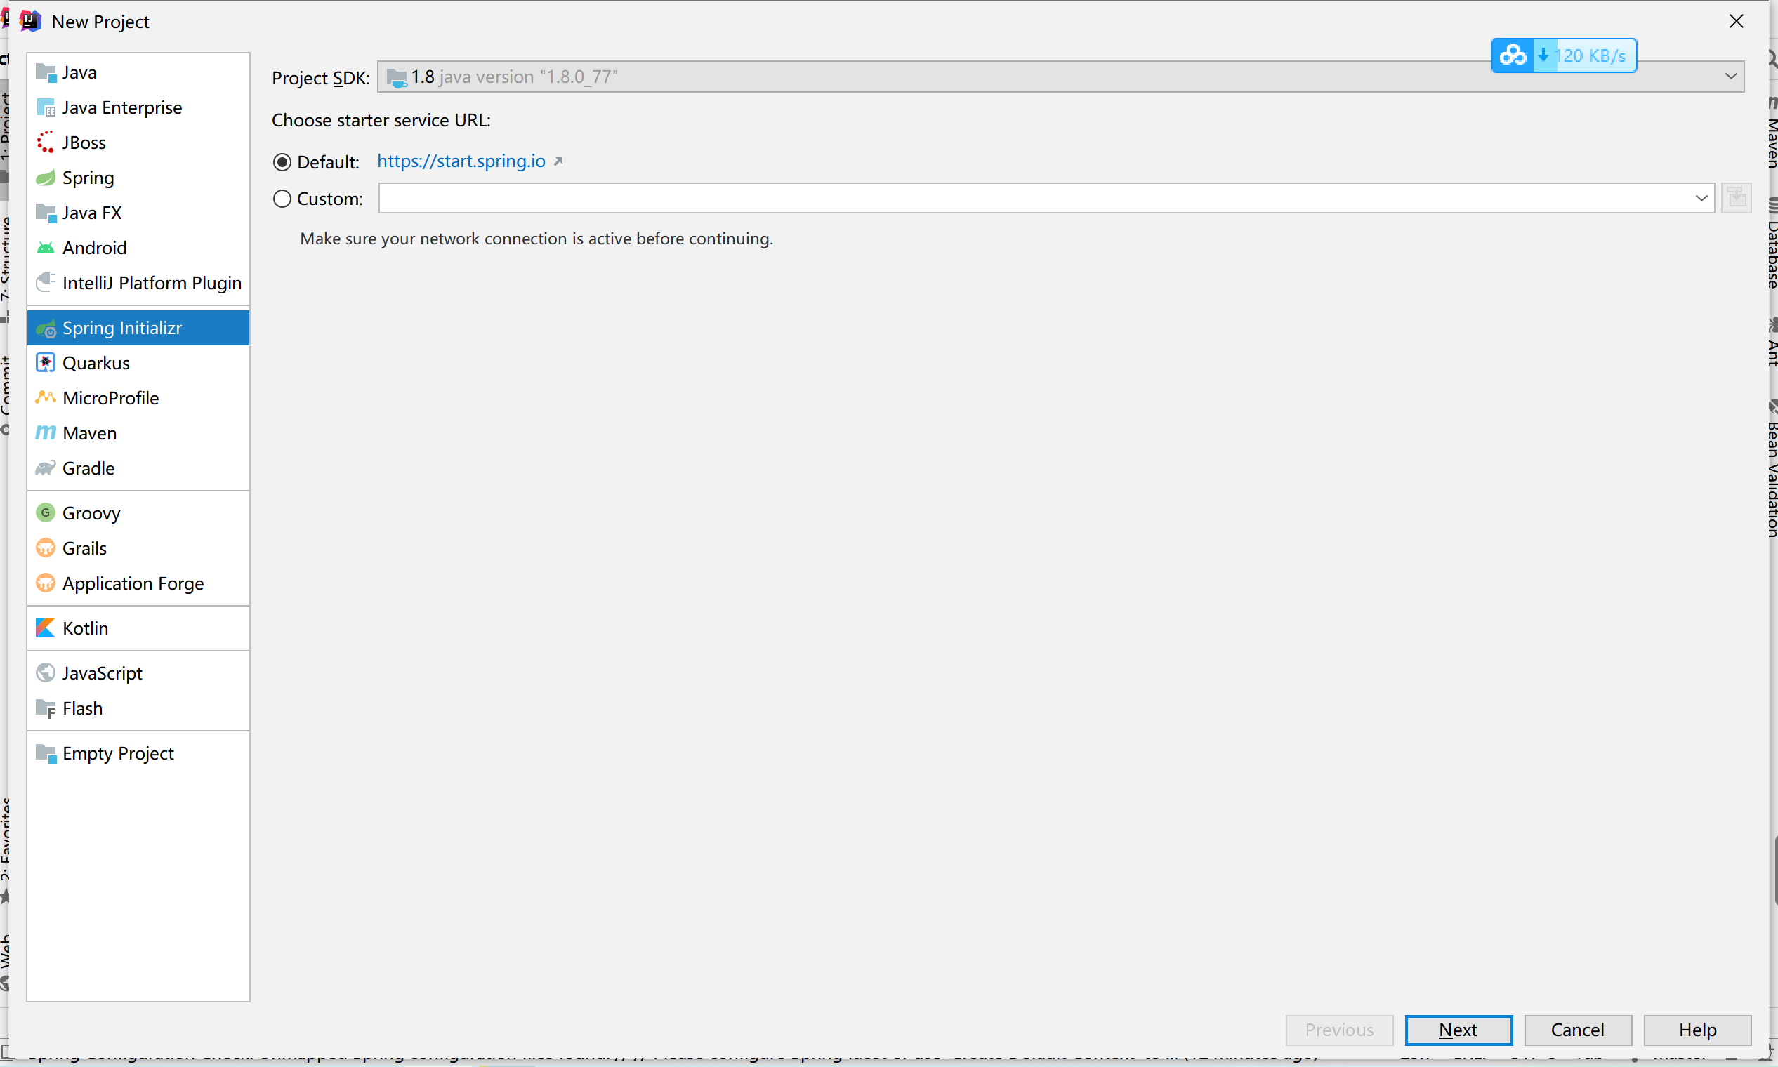Select the Spring leaf icon
Viewport: 1778px width, 1067px height.
click(x=46, y=178)
